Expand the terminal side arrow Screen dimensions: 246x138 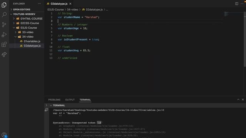(47, 105)
